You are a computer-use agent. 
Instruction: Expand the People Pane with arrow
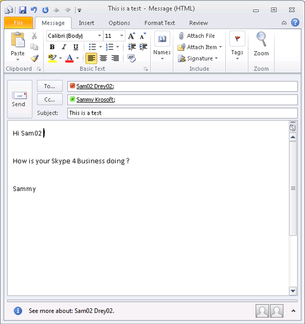click(293, 310)
